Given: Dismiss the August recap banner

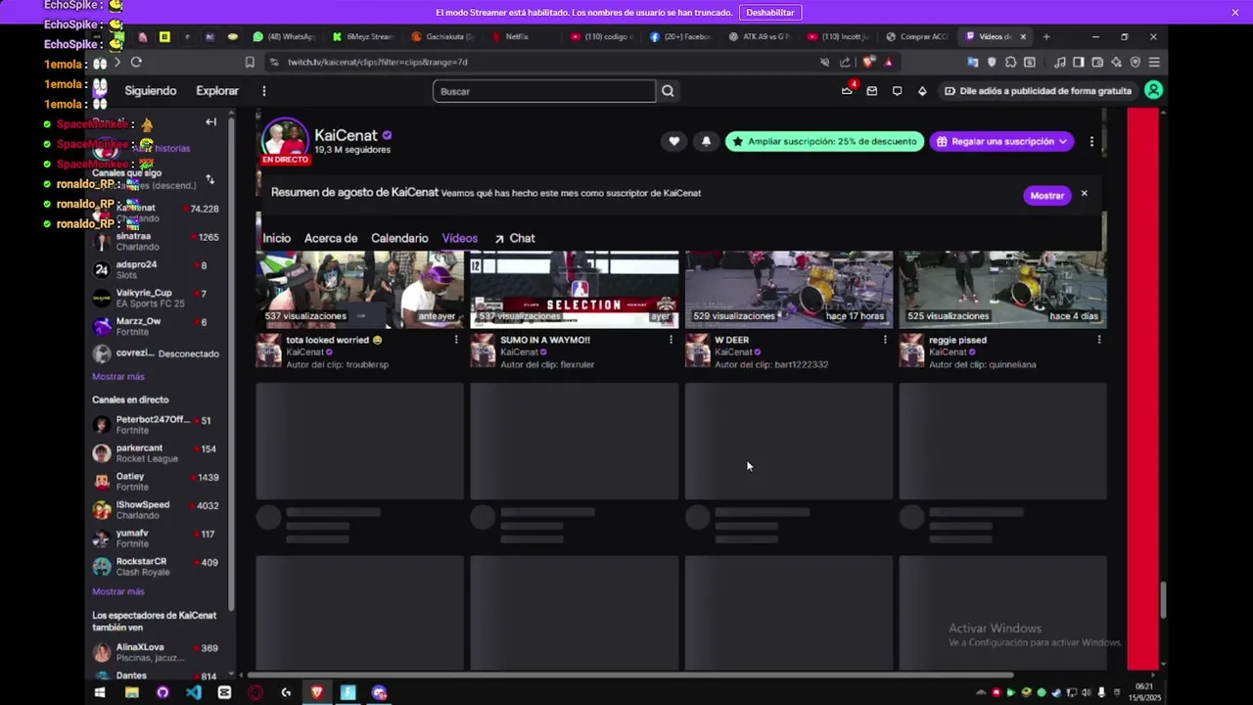Looking at the screenshot, I should click(x=1084, y=194).
